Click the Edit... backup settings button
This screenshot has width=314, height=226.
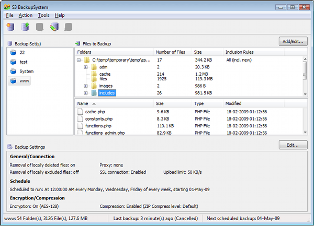(293, 145)
